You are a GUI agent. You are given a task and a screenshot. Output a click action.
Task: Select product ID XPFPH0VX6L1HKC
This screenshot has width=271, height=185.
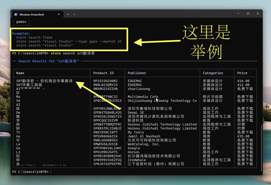tap(107, 148)
